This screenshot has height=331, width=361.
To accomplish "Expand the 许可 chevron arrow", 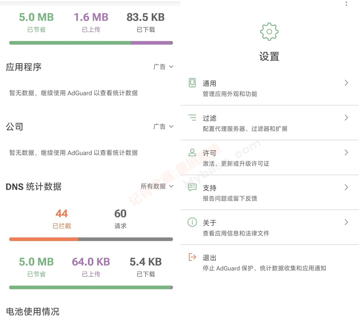I will coord(346,152).
